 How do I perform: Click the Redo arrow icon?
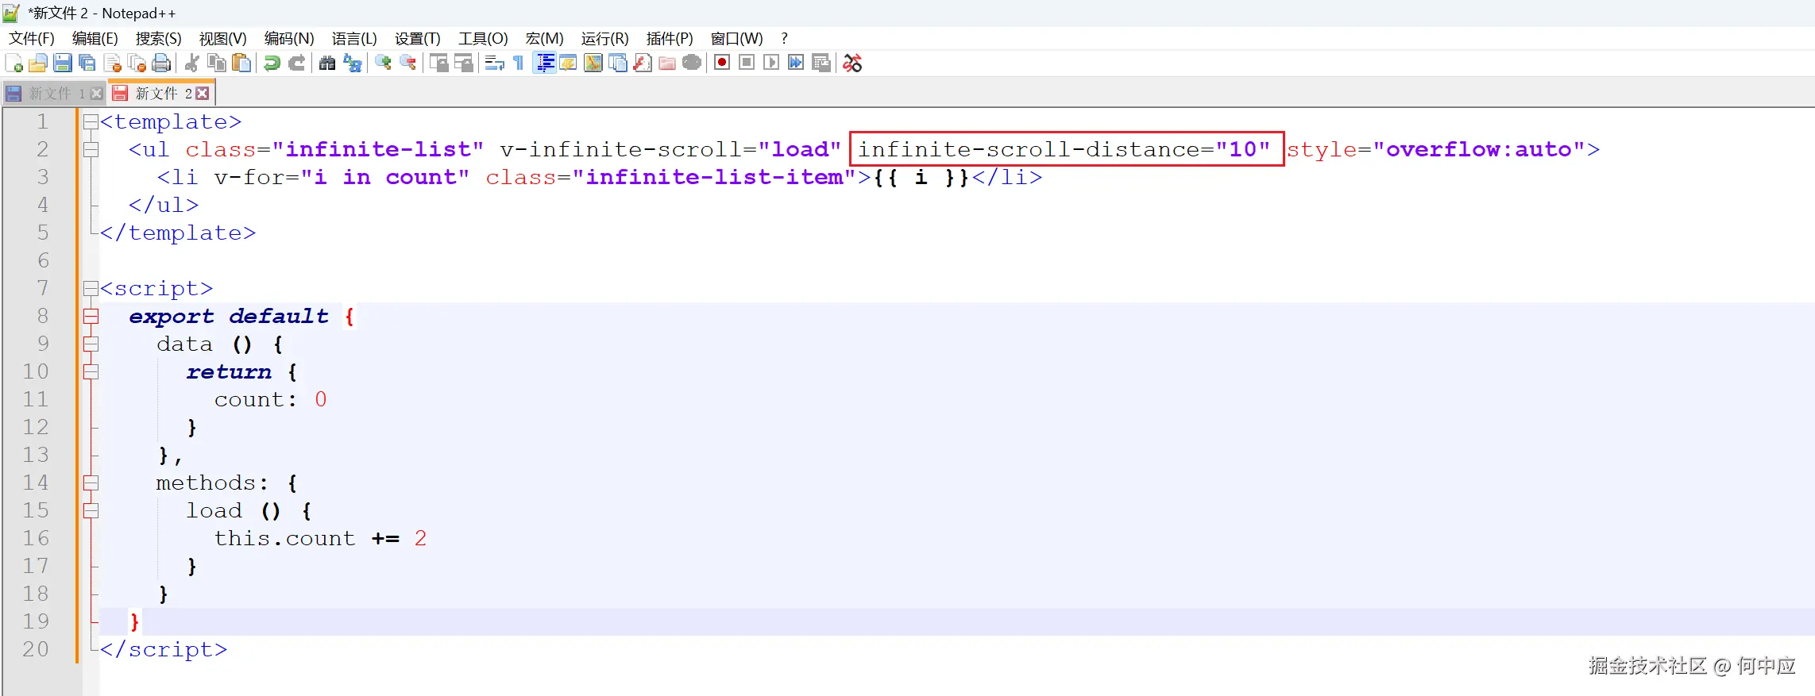click(x=296, y=63)
